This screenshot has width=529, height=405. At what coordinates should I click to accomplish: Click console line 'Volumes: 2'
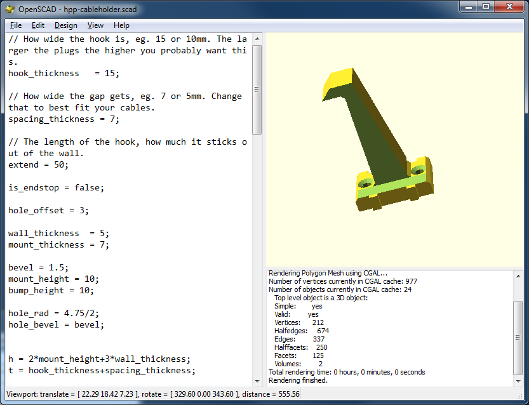298,364
